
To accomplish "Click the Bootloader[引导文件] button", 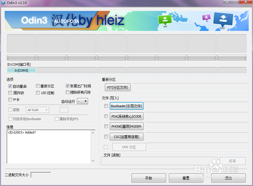I will pos(126,106).
